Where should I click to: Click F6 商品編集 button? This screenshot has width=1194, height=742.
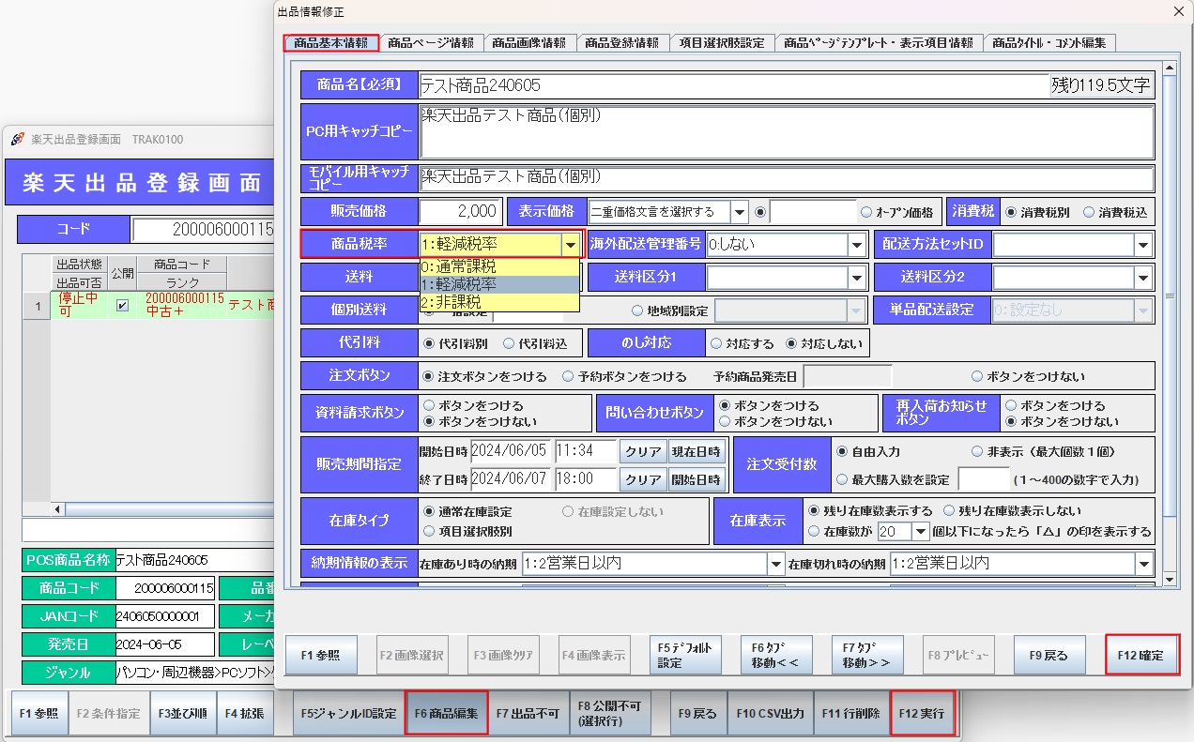pyautogui.click(x=446, y=713)
